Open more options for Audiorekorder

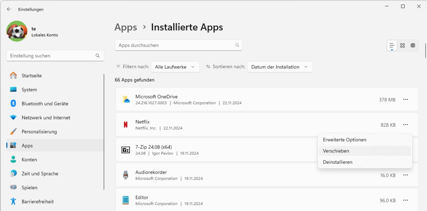[x=406, y=175]
